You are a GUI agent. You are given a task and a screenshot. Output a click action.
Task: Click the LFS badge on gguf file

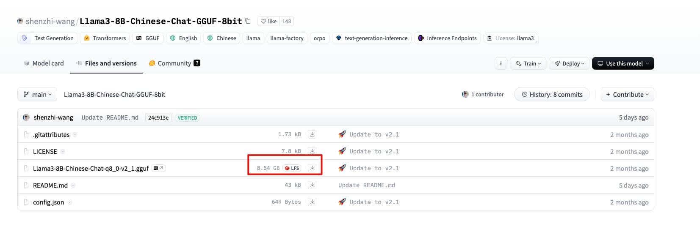292,168
